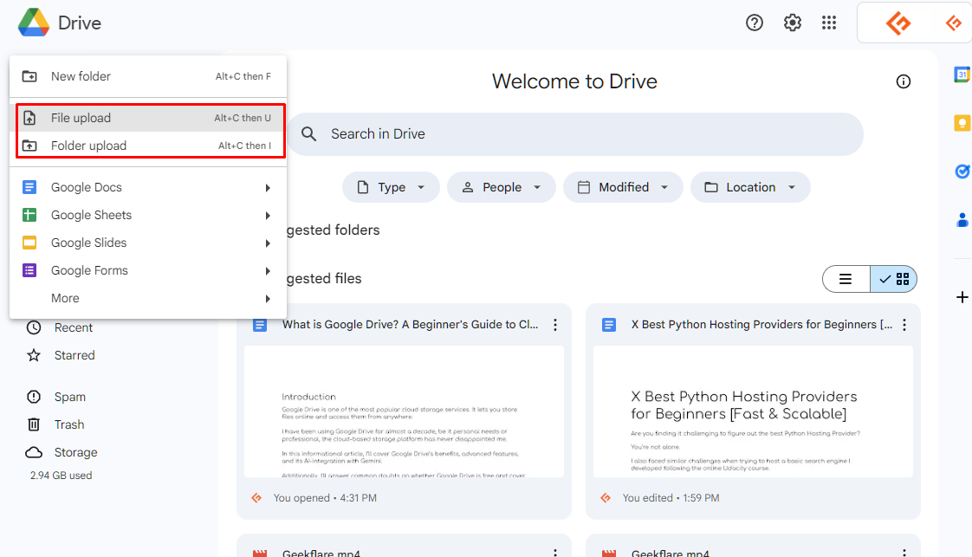Click the File upload icon
Image resolution: width=972 pixels, height=557 pixels.
click(x=29, y=118)
